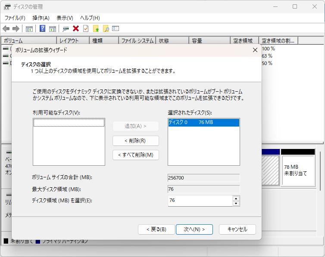
Task: Click the back arrow in the toolbar
Action: click(x=6, y=28)
